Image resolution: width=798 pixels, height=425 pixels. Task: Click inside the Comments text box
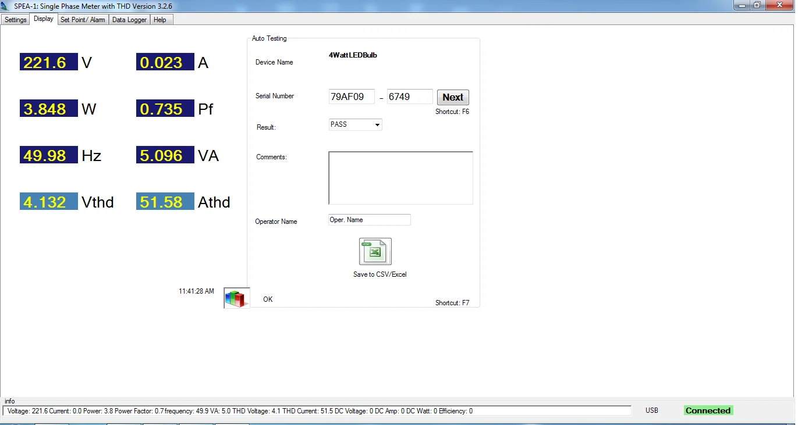tap(400, 177)
